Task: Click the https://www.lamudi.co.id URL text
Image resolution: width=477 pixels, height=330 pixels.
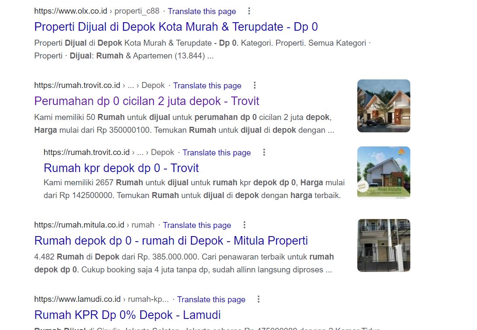Action: [x=77, y=299]
